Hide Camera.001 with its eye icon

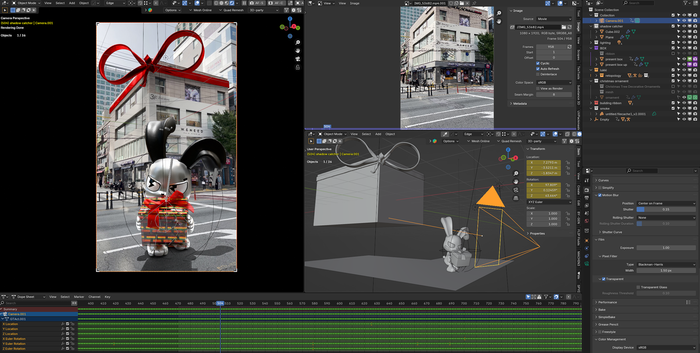[684, 21]
